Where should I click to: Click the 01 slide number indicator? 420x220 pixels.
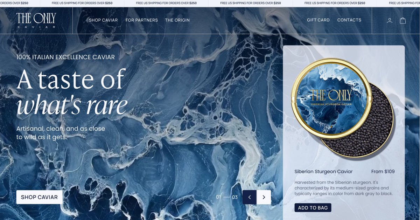point(218,197)
